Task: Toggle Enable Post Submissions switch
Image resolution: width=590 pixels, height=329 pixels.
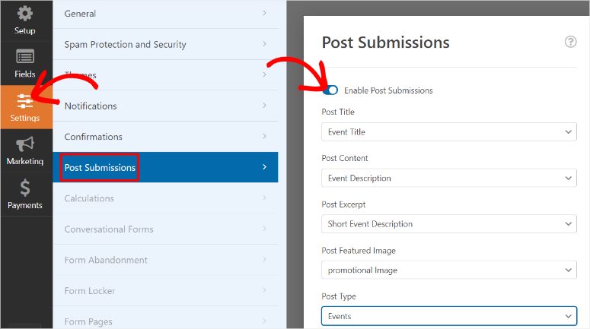Action: pos(330,90)
